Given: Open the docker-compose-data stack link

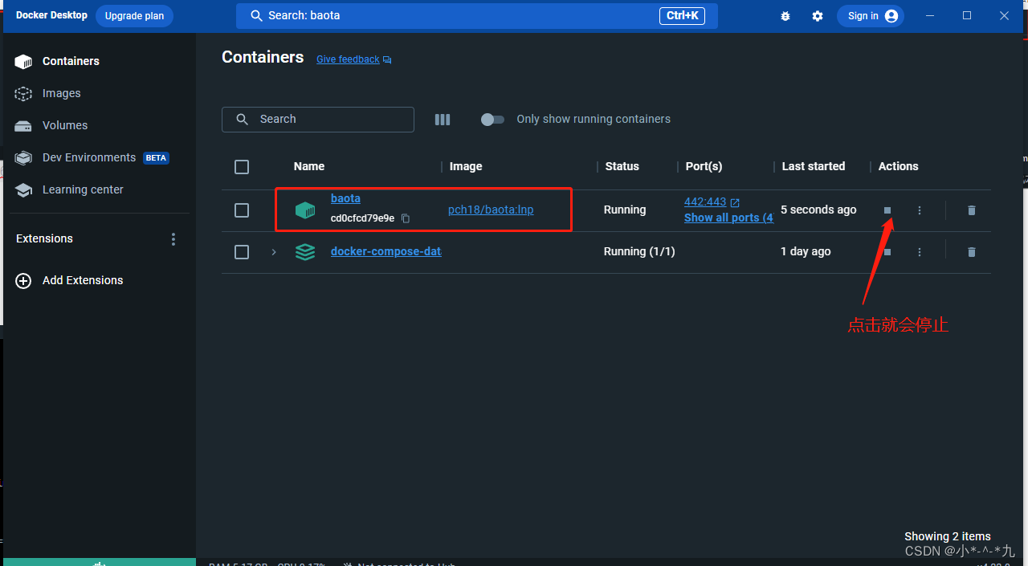Looking at the screenshot, I should (x=386, y=251).
